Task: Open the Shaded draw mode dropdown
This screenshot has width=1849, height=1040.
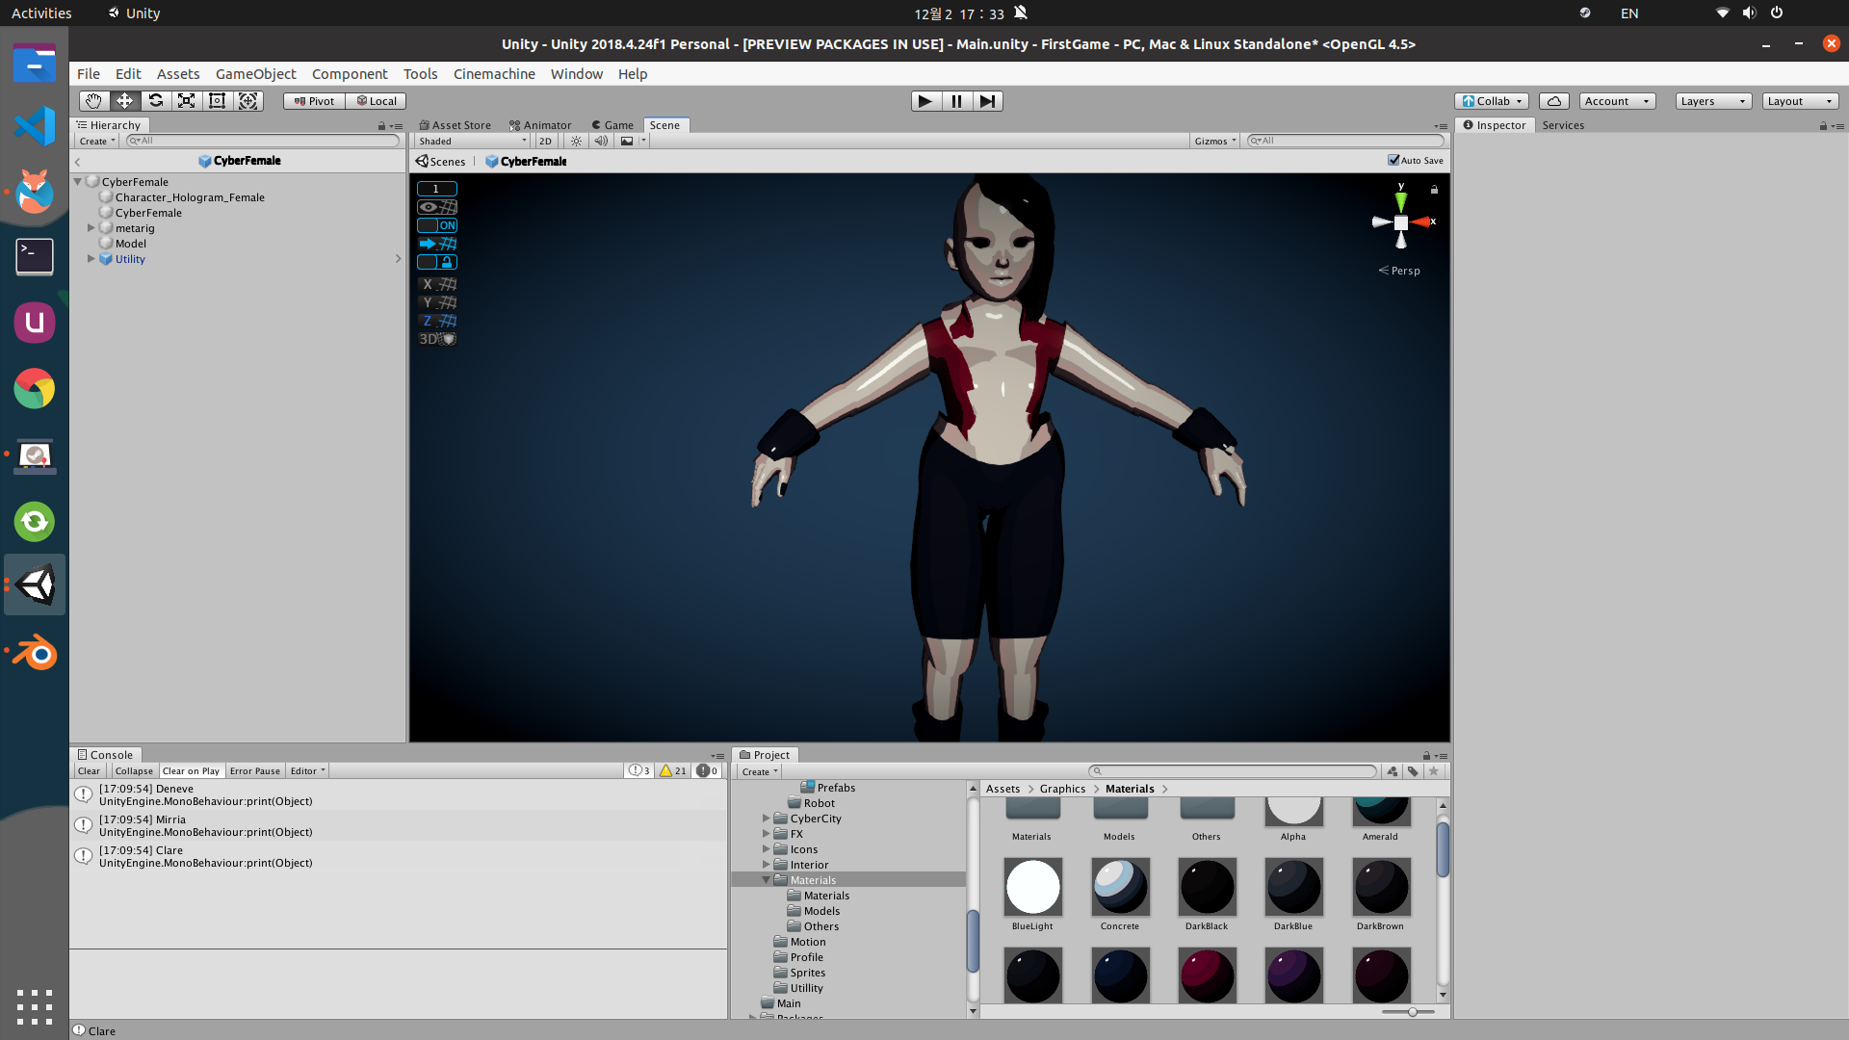Action: click(472, 141)
